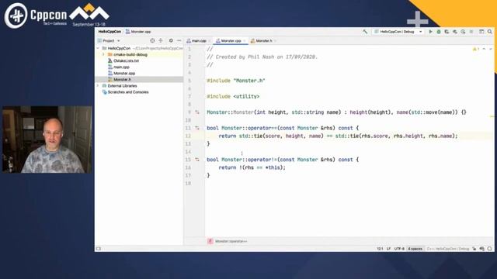Image resolution: width=497 pixels, height=279 pixels.
Task: Click the layout icon beside toolbar search
Action: coord(481,32)
